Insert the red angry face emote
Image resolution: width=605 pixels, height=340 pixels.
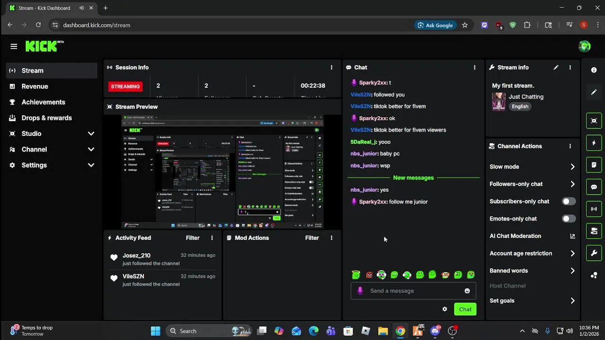[369, 275]
